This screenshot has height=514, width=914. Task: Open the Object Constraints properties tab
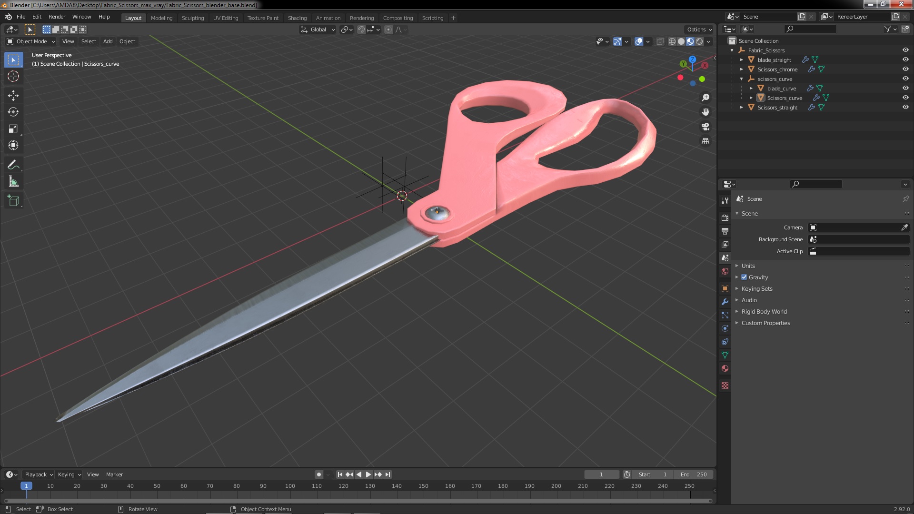coord(725,342)
